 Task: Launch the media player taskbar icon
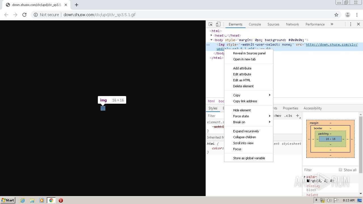[x=42, y=200]
